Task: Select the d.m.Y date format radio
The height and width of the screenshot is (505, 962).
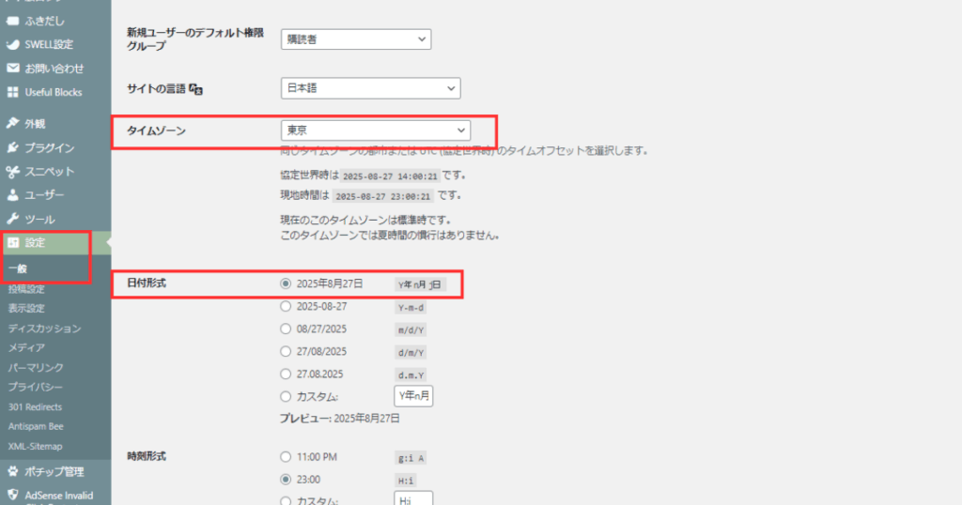Action: coord(287,374)
